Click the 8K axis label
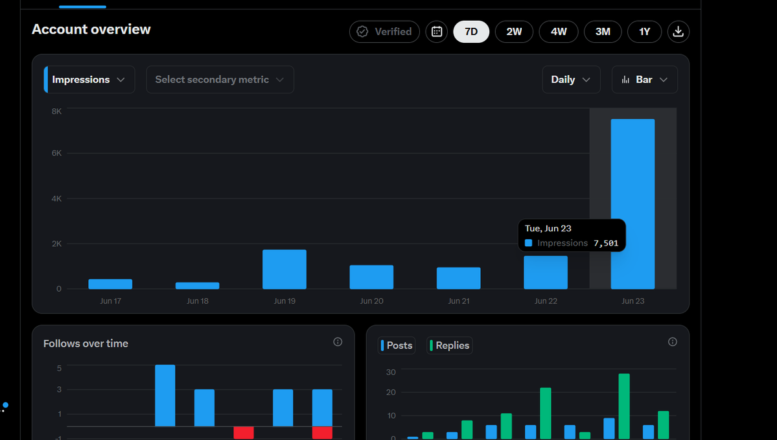 tap(56, 111)
